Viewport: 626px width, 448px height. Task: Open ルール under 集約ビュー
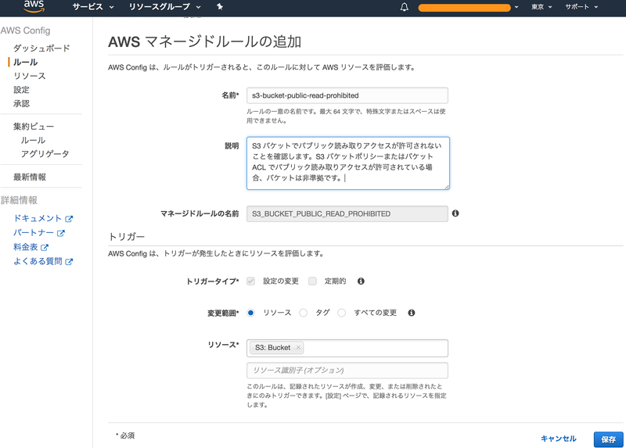(x=33, y=141)
